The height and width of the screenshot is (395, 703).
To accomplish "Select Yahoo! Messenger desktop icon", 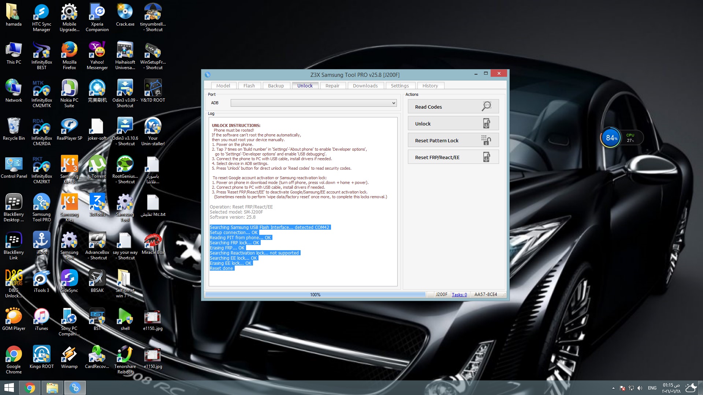I will click(x=97, y=56).
